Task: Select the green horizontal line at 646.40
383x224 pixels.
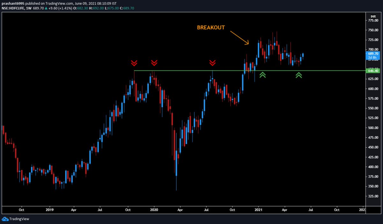Action: pyautogui.click(x=250, y=70)
